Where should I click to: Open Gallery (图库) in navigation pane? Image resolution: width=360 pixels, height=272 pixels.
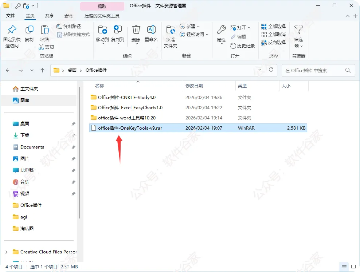pos(39,100)
